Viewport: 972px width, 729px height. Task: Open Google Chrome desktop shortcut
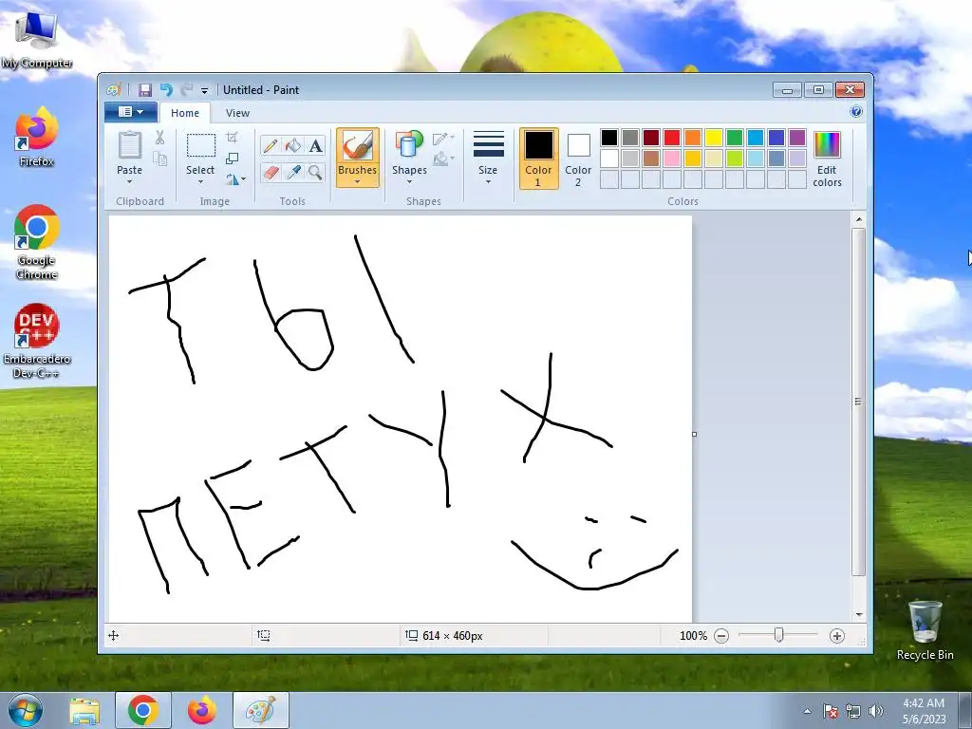pyautogui.click(x=37, y=242)
